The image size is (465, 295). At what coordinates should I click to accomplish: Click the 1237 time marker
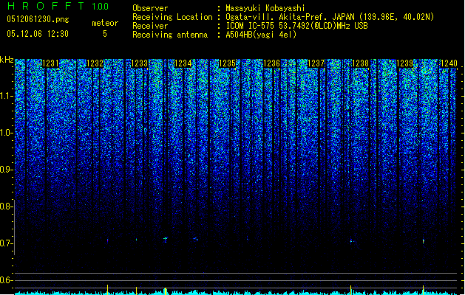[x=316, y=63]
